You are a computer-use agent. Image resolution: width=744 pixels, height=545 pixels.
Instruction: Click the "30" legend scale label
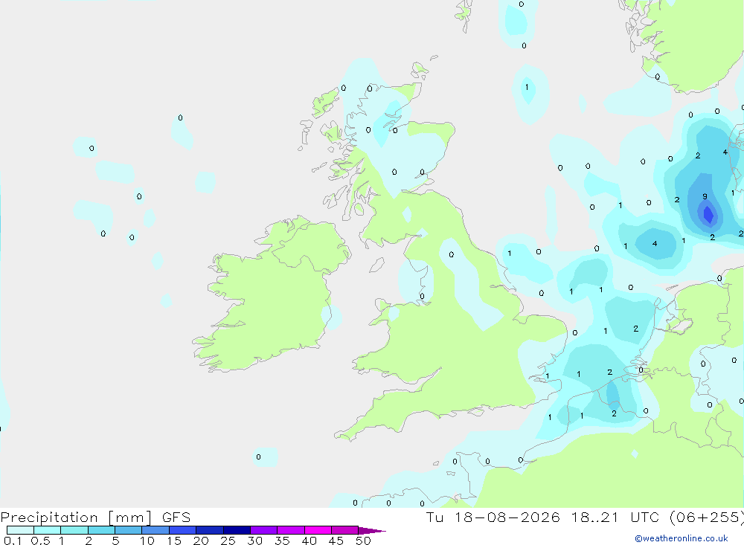tap(254, 541)
